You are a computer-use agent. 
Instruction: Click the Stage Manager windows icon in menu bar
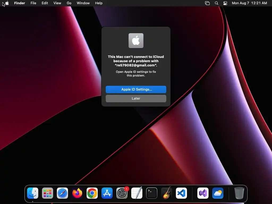pyautogui.click(x=207, y=3)
